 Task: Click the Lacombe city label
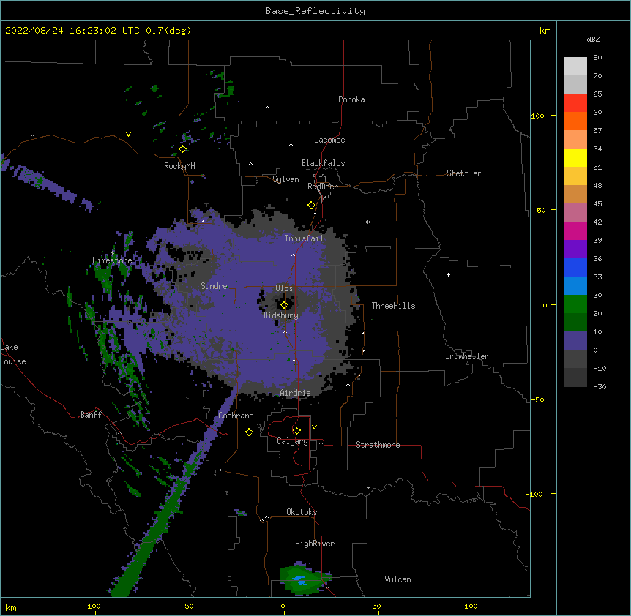329,140
